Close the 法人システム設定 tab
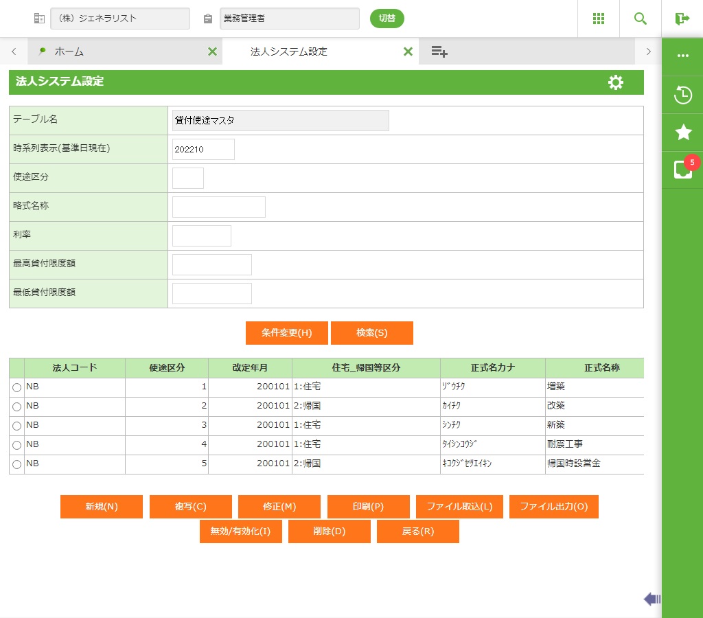Screen dimensions: 703x618 pyautogui.click(x=408, y=51)
